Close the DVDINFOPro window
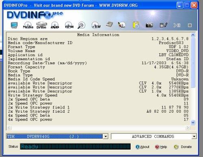The height and width of the screenshot is (157, 203). pyautogui.click(x=194, y=5)
